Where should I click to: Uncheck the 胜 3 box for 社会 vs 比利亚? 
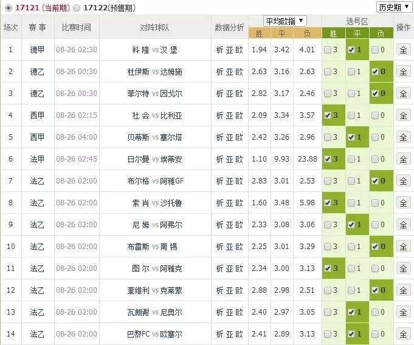click(x=328, y=115)
